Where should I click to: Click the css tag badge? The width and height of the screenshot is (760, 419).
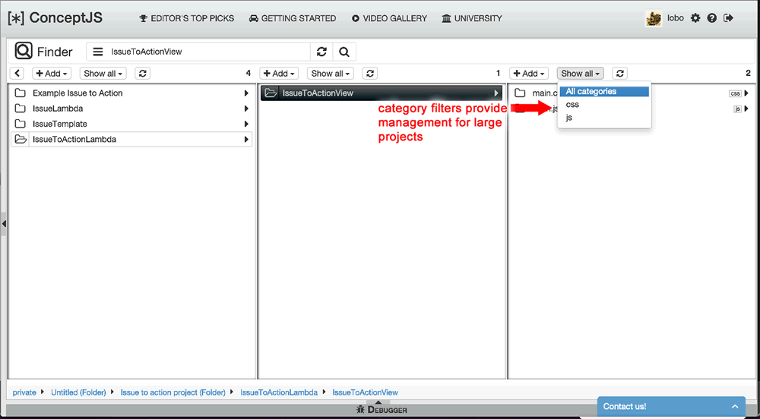click(735, 93)
